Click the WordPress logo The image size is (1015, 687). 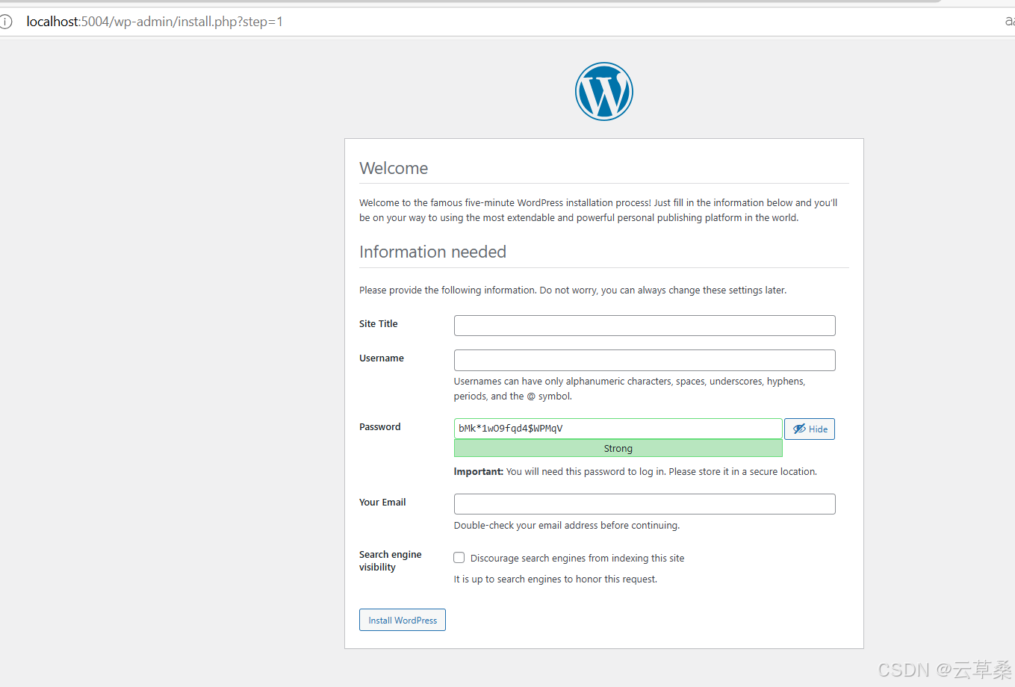tap(604, 91)
